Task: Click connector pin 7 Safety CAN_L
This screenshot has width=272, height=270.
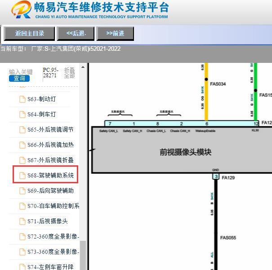Action: pos(110,124)
